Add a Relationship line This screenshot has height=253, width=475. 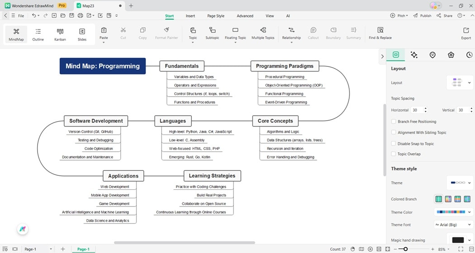pos(291,33)
